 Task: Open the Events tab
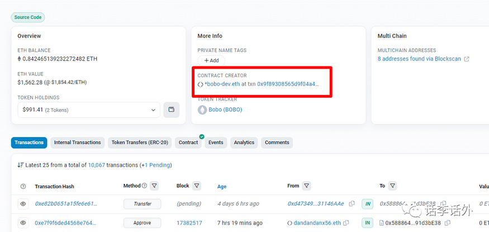tap(216, 143)
